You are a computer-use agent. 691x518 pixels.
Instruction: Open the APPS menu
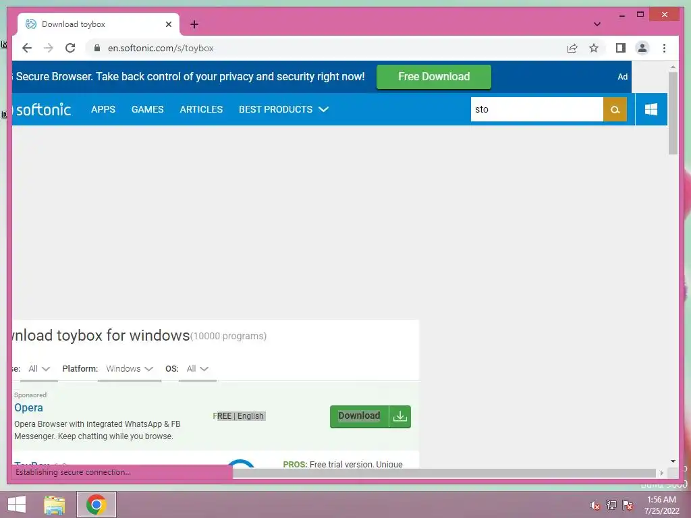103,109
